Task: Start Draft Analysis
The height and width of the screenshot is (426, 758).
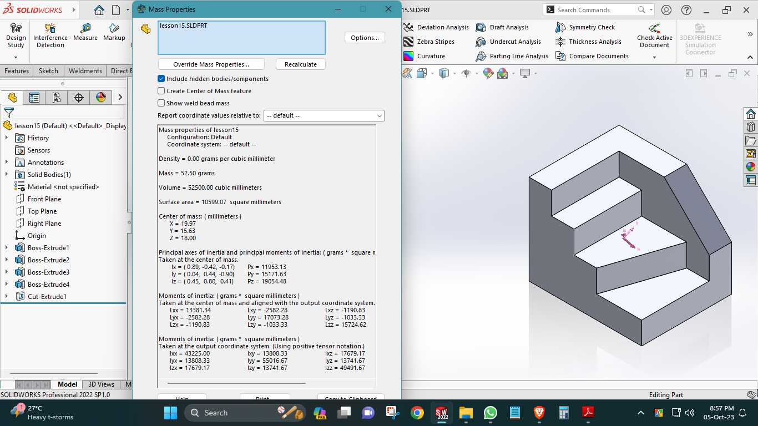Action: tap(502, 27)
